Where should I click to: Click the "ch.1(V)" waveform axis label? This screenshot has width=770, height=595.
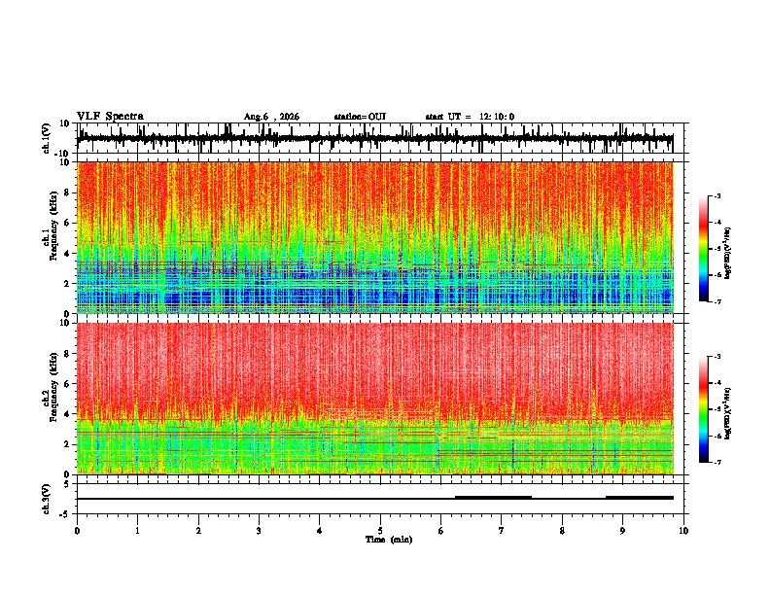pos(47,138)
